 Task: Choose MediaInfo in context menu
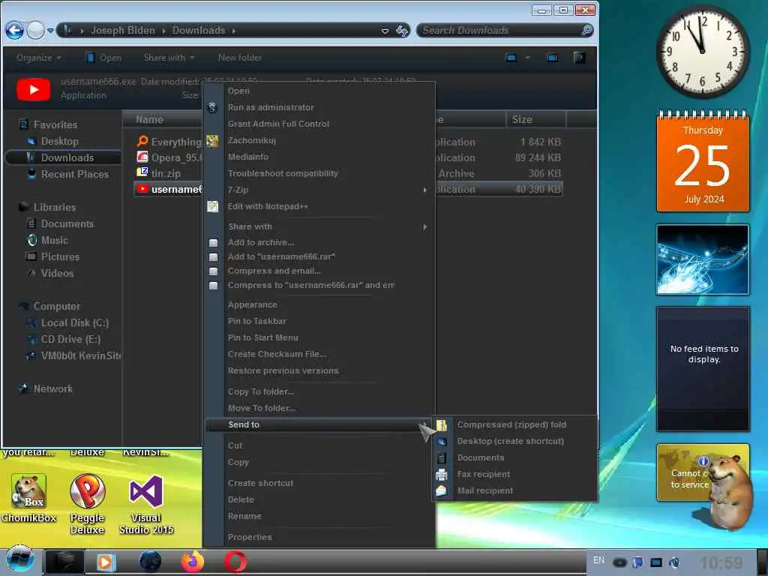(x=247, y=157)
